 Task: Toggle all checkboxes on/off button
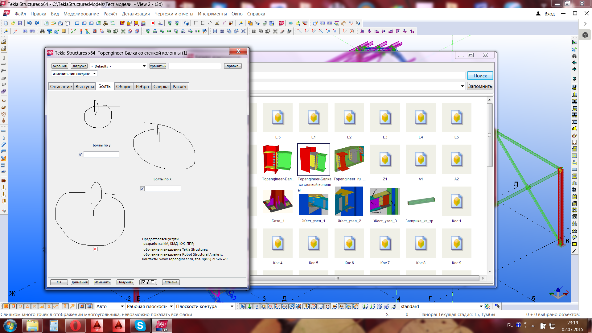click(x=148, y=282)
